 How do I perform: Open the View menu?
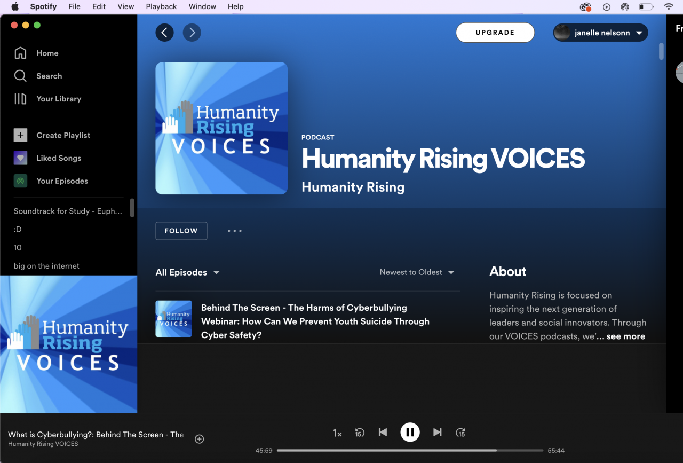pos(126,6)
